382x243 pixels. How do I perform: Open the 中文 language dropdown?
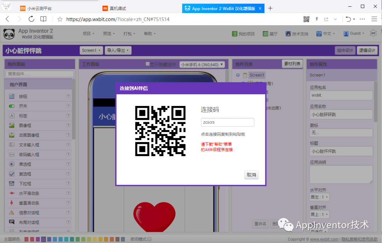coord(325,34)
